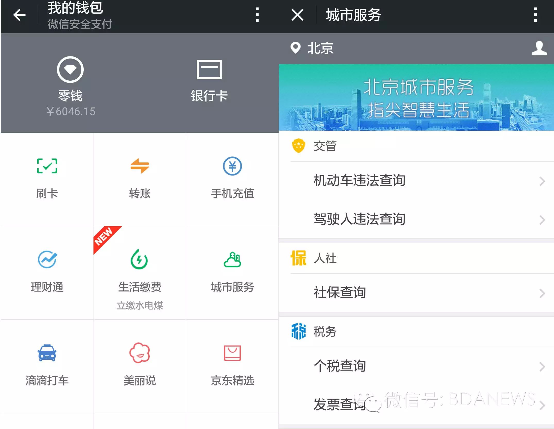Tap the 交管 yellow badge icon

(x=299, y=146)
